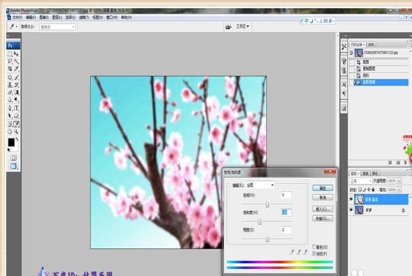
Task: Click the 确定 button in Hue/Saturation dialog
Action: click(x=323, y=188)
